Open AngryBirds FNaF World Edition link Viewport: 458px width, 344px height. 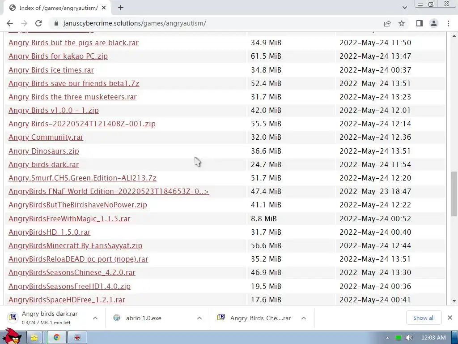pos(109,192)
